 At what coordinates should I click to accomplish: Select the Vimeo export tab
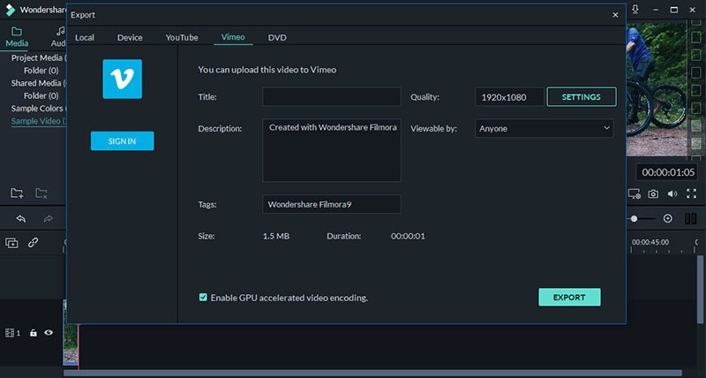coord(233,37)
